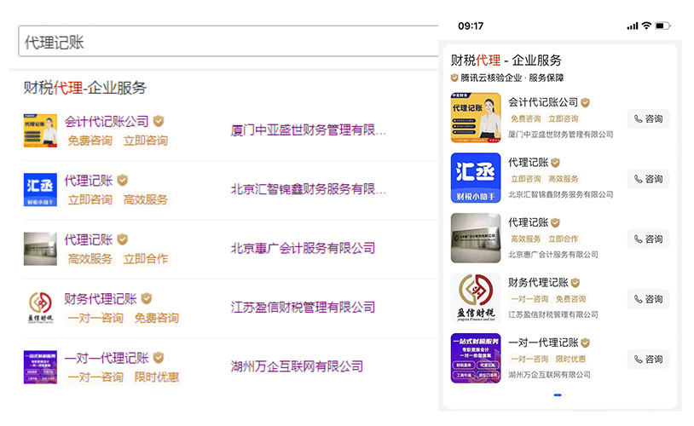Tap mobile 咨询 phone button for 一对一代理记账
The image size is (694, 426).
coord(649,360)
